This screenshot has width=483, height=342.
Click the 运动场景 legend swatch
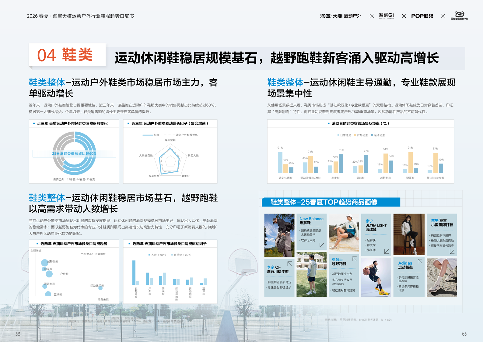point(372,135)
